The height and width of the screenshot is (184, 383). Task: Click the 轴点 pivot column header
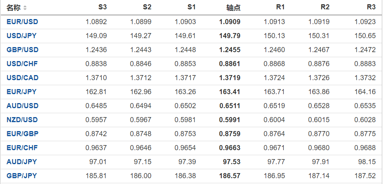(x=233, y=8)
